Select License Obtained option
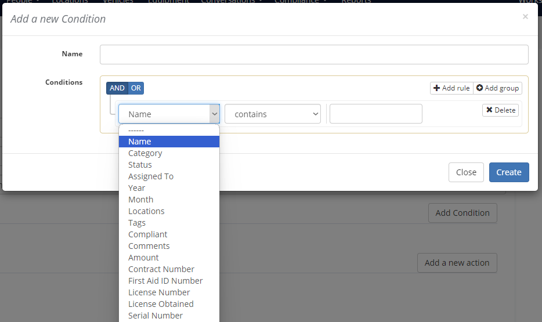Screen dimensions: 542x322 [169, 304]
